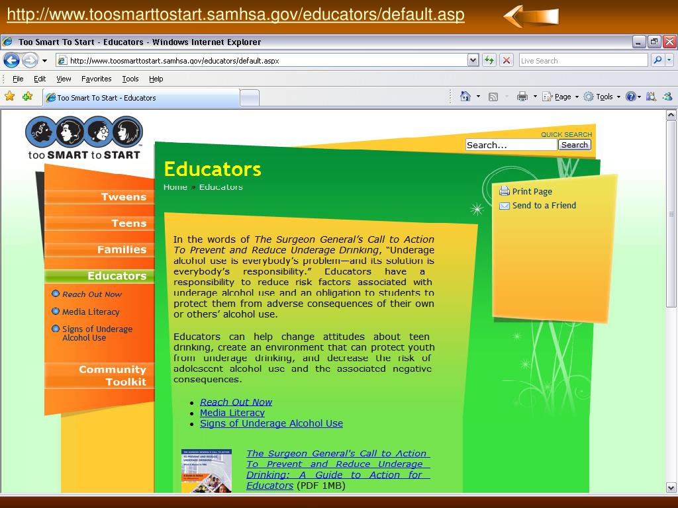Click the Reach Out Now bulleted link
The image size is (678, 508).
point(236,402)
